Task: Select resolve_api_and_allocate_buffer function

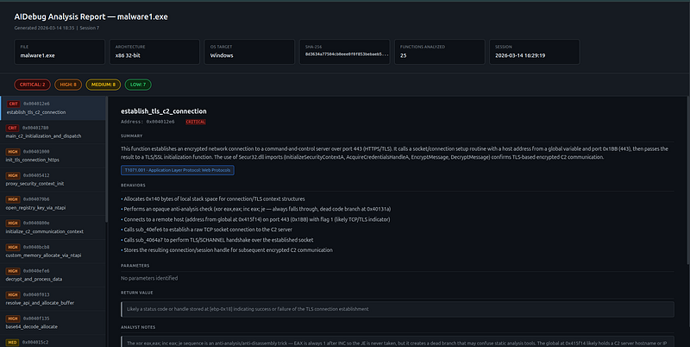Action: point(53,299)
